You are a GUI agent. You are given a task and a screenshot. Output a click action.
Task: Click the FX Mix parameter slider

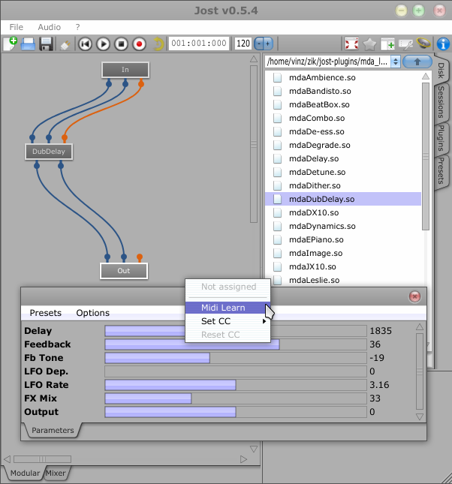click(x=236, y=398)
